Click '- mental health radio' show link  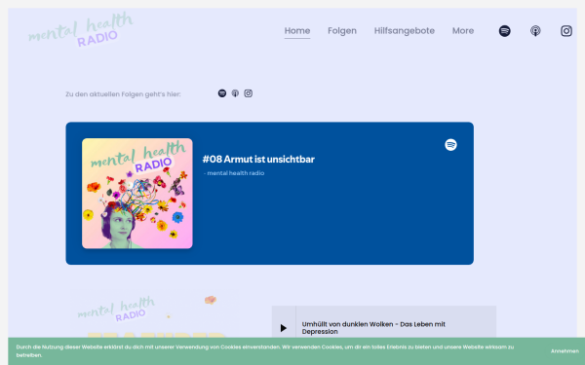click(234, 173)
